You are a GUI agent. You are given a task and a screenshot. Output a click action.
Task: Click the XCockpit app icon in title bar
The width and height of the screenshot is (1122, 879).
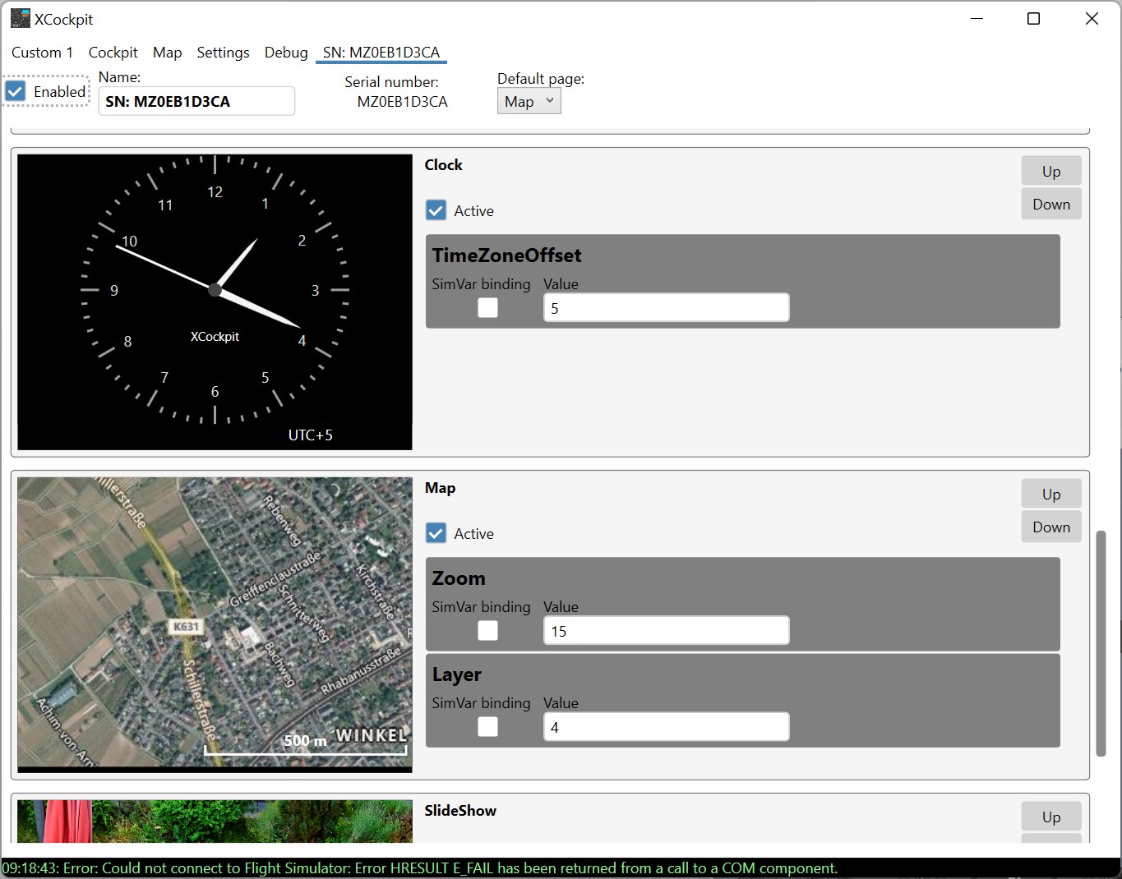[x=20, y=18]
